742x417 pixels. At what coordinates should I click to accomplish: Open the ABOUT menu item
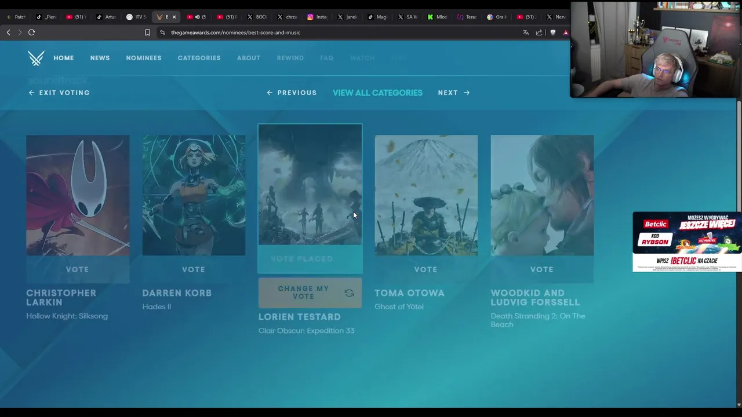tap(249, 58)
